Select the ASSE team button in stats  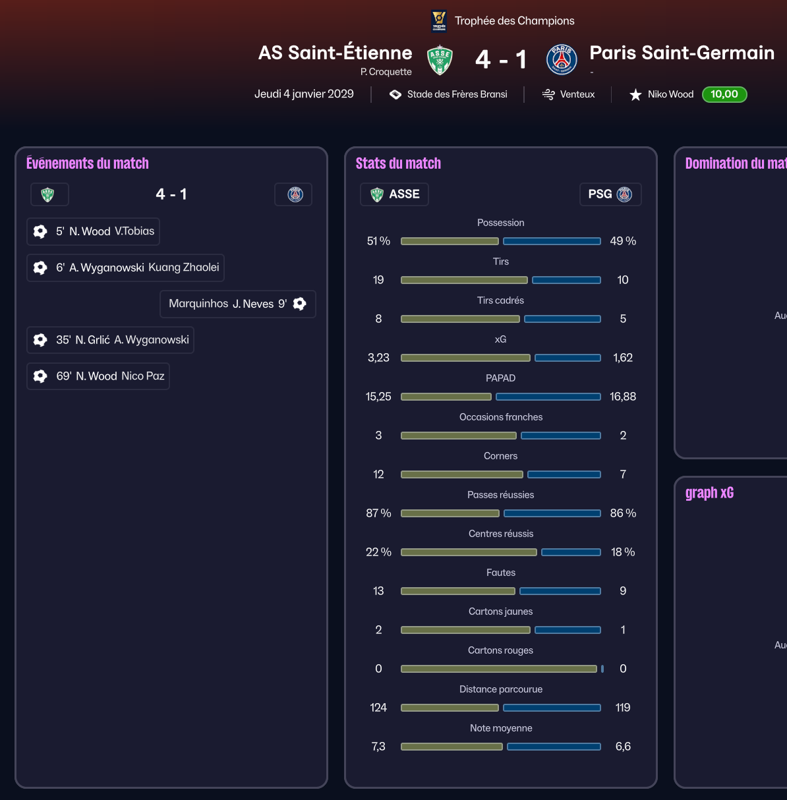pyautogui.click(x=394, y=194)
